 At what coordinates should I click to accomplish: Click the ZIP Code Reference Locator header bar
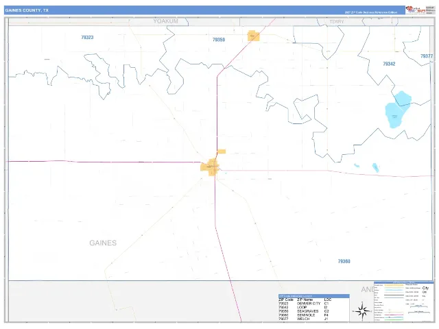coord(314,296)
